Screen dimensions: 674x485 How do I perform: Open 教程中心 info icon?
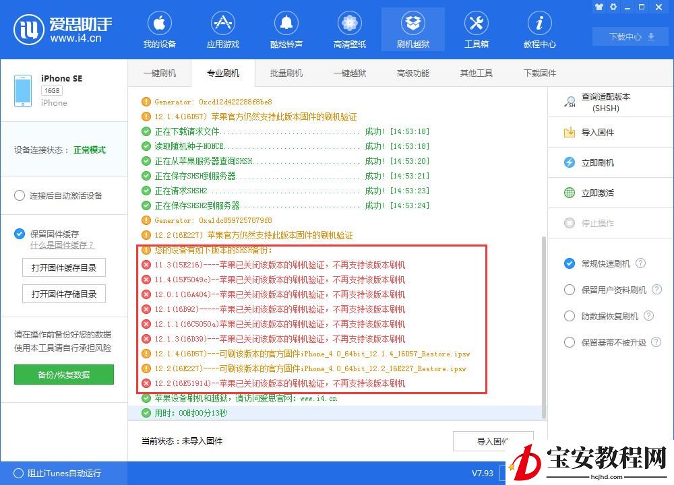pos(539,23)
